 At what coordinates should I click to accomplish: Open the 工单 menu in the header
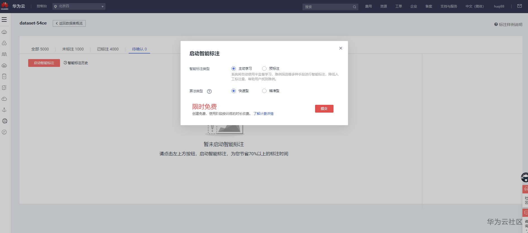pos(399,6)
